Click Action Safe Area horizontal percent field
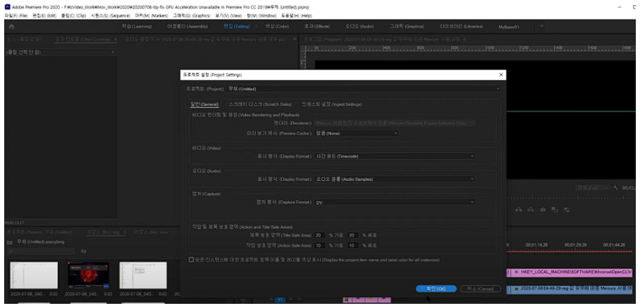Image resolution: width=640 pixels, height=308 pixels. tap(320, 246)
